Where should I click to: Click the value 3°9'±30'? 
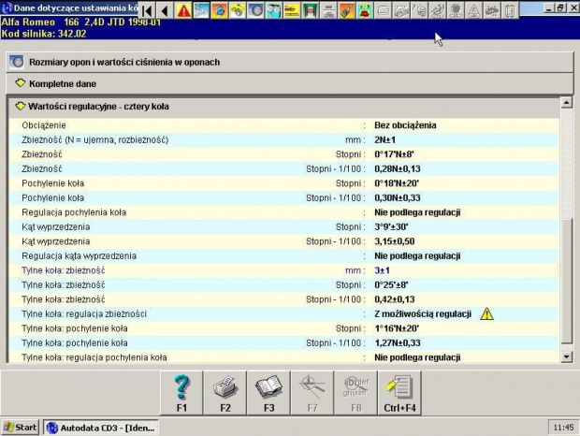[391, 226]
